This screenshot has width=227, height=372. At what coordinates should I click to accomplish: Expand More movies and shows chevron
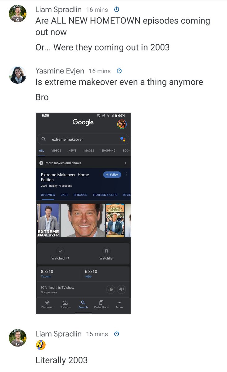125,163
